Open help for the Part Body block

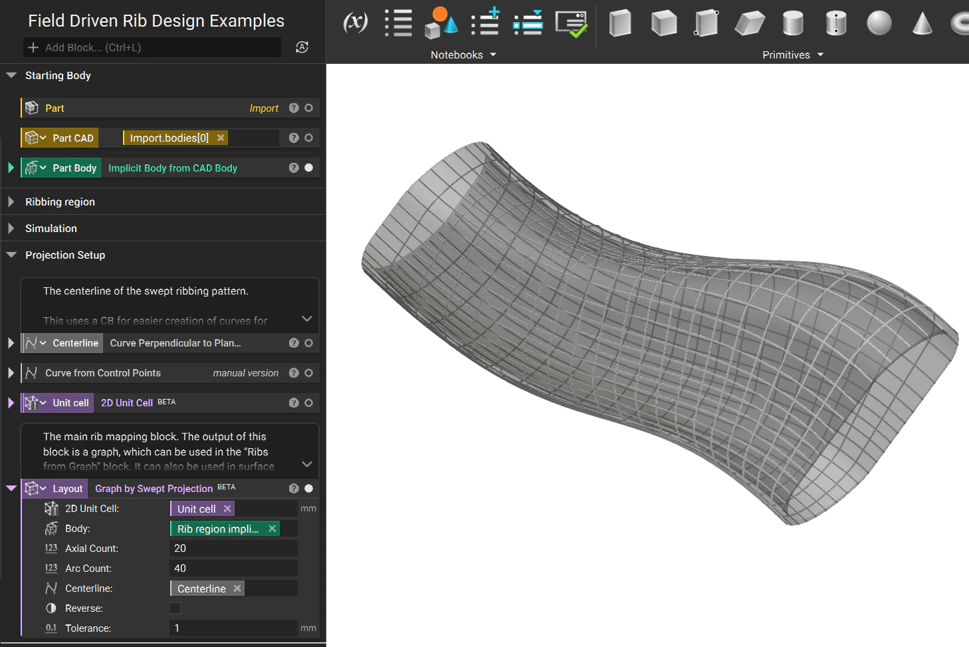pos(294,168)
